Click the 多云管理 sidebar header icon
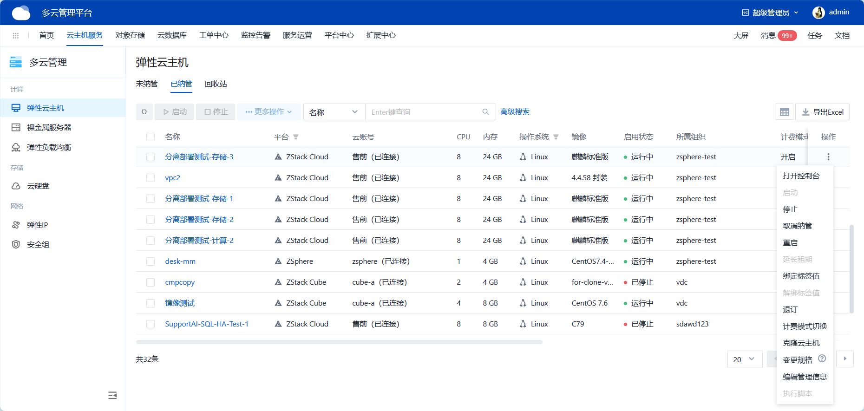 [16, 62]
